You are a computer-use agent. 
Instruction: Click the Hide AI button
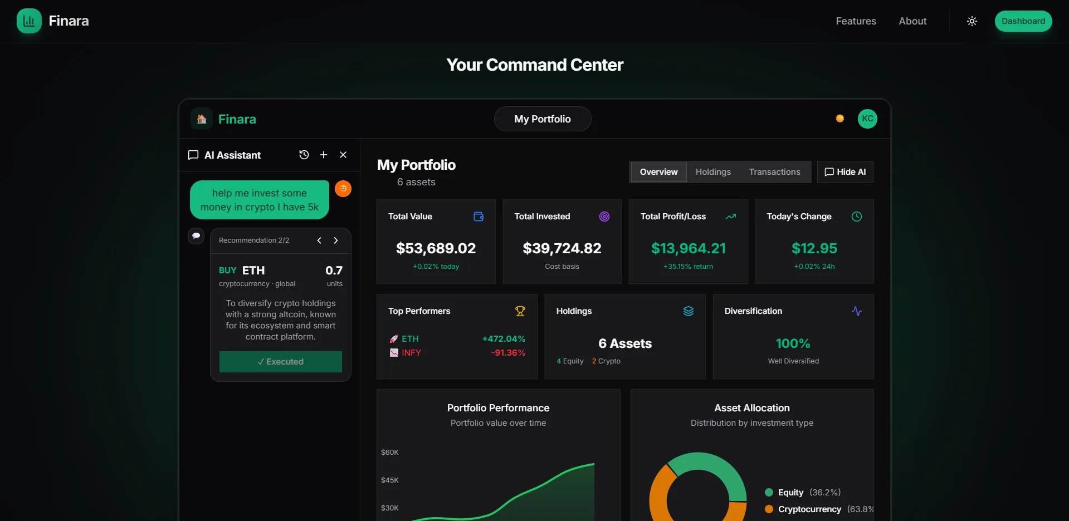pyautogui.click(x=845, y=172)
